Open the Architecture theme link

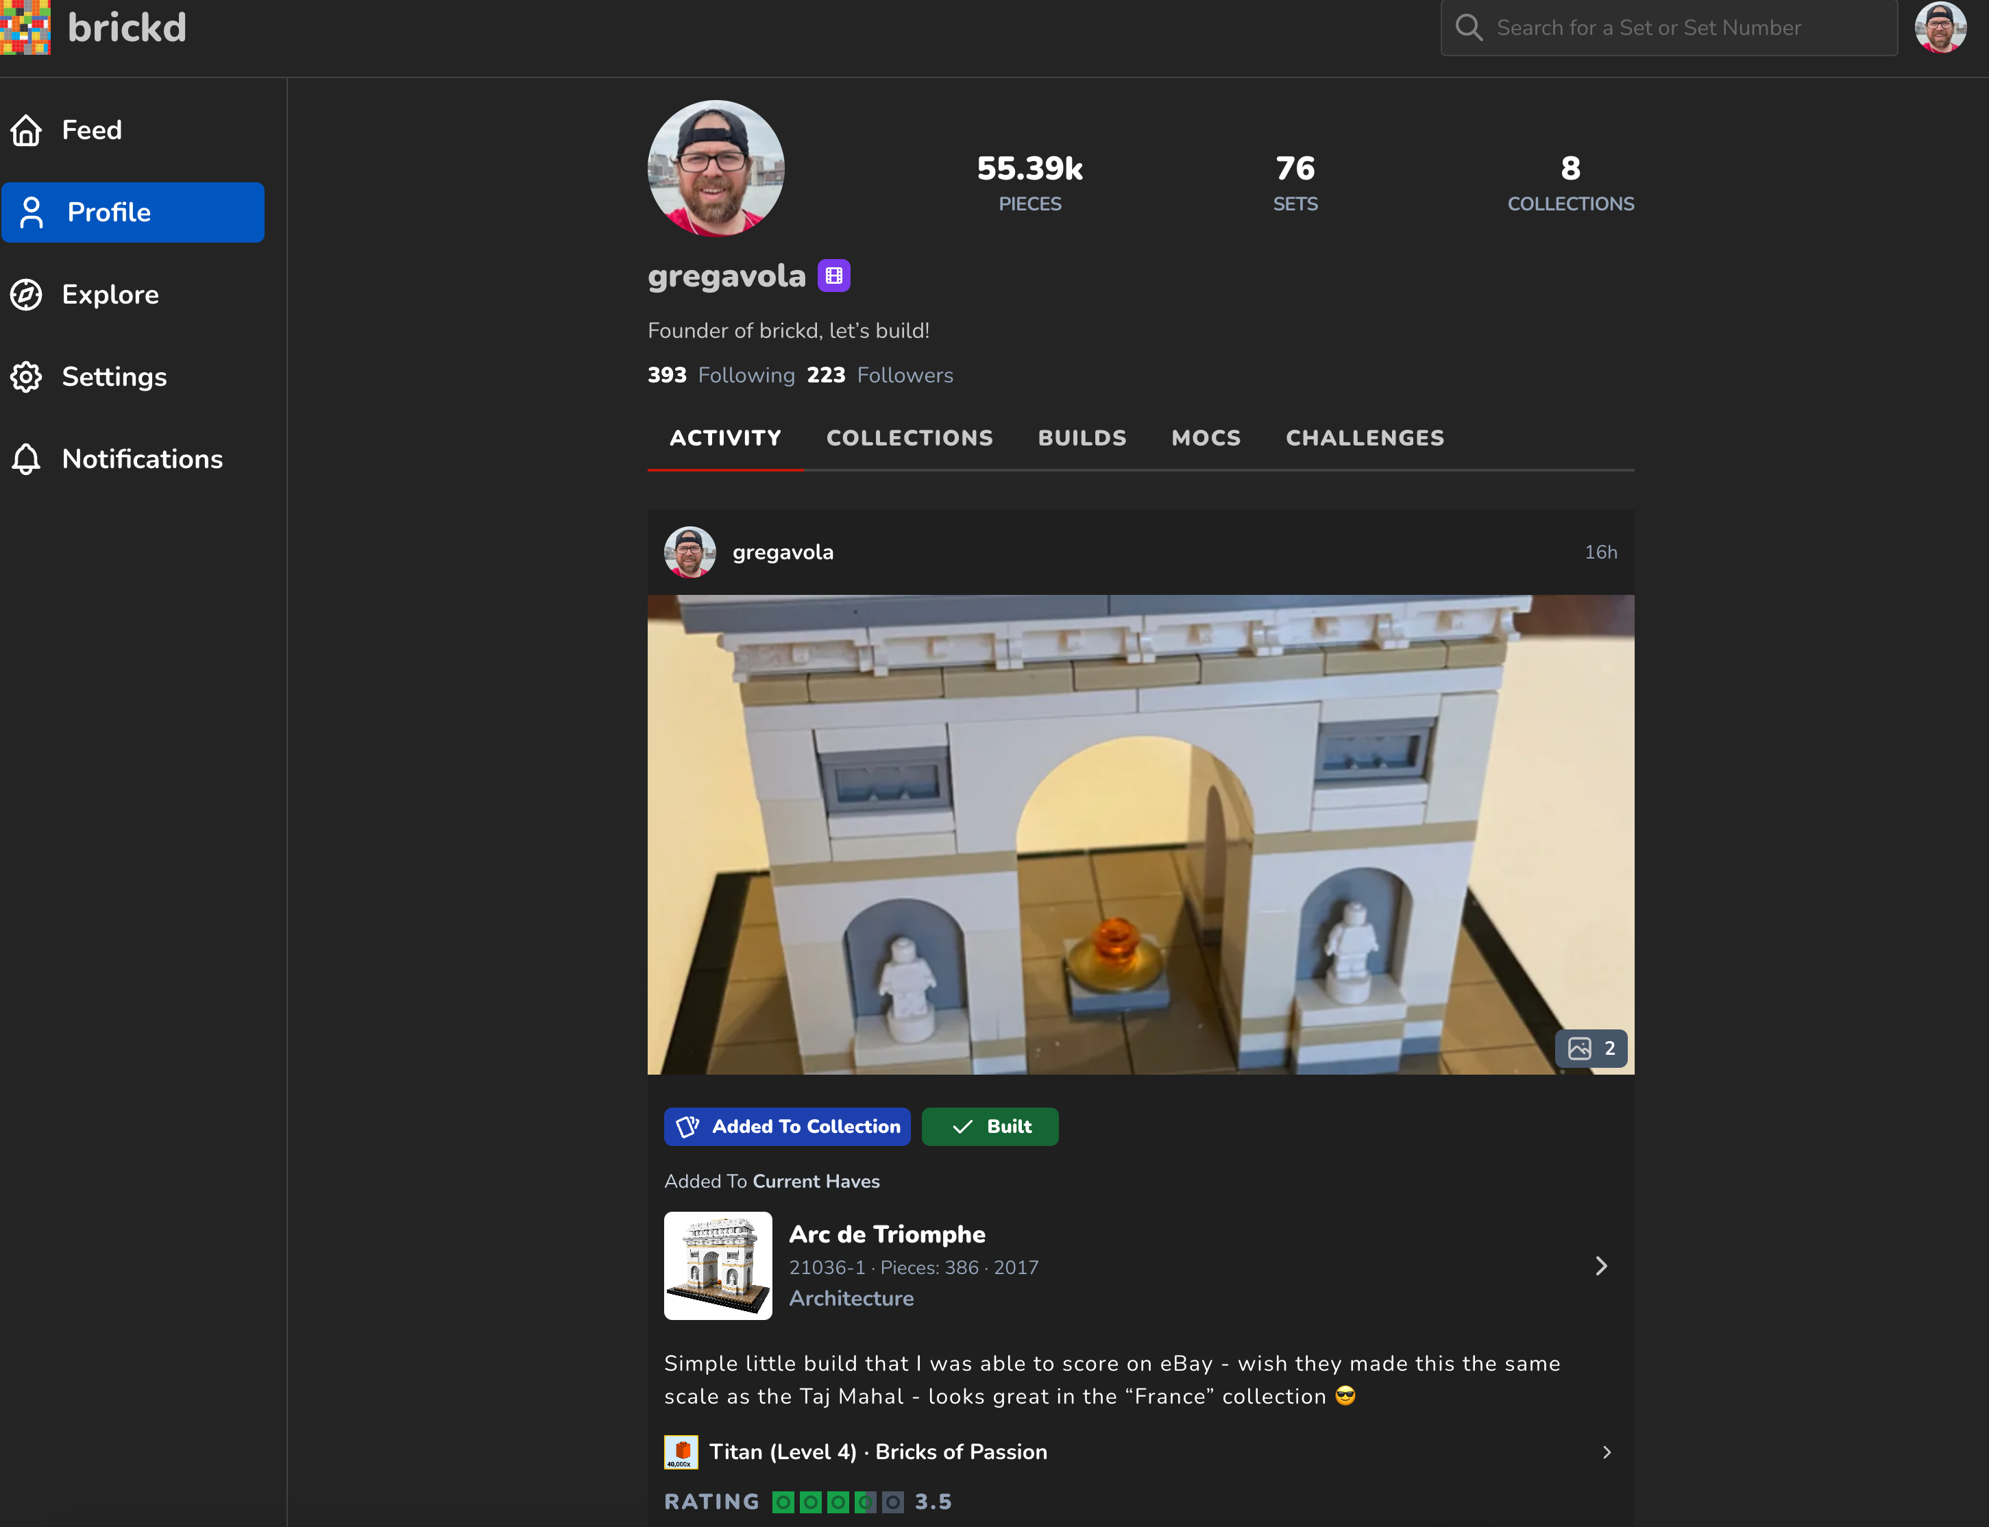coord(851,1298)
